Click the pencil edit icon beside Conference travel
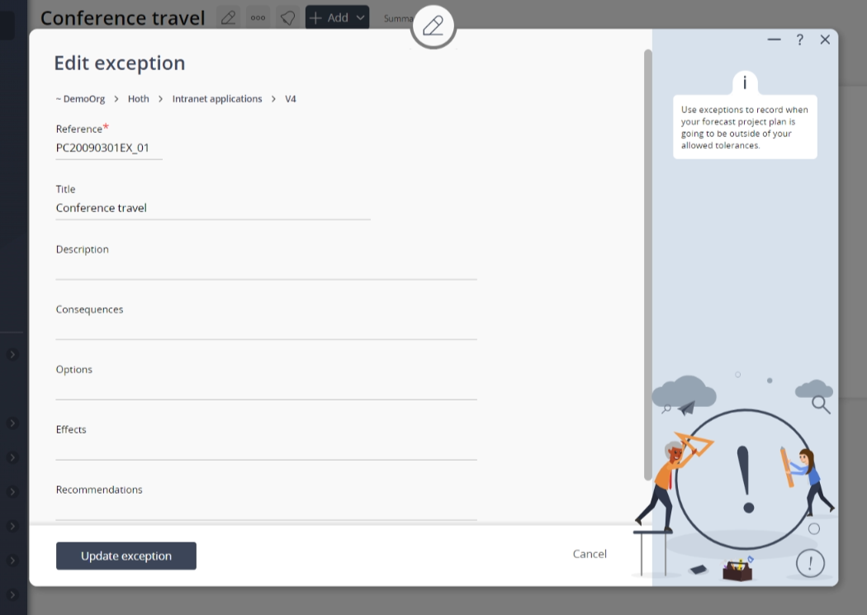This screenshot has height=615, width=867. 229,17
